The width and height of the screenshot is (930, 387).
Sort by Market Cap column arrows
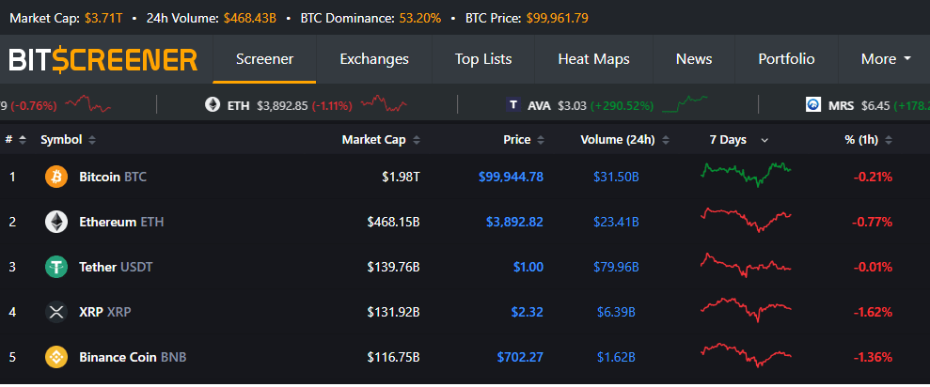pyautogui.click(x=417, y=140)
